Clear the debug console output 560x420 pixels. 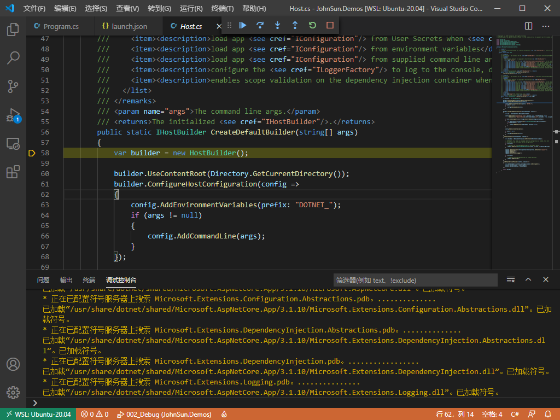pyautogui.click(x=511, y=279)
